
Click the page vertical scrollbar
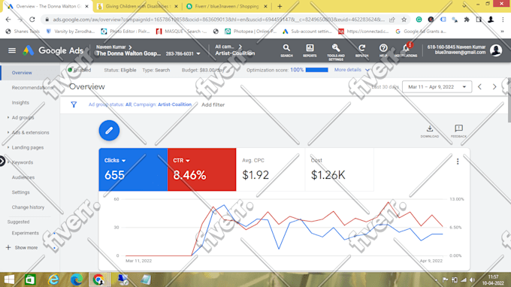pyautogui.click(x=509, y=101)
